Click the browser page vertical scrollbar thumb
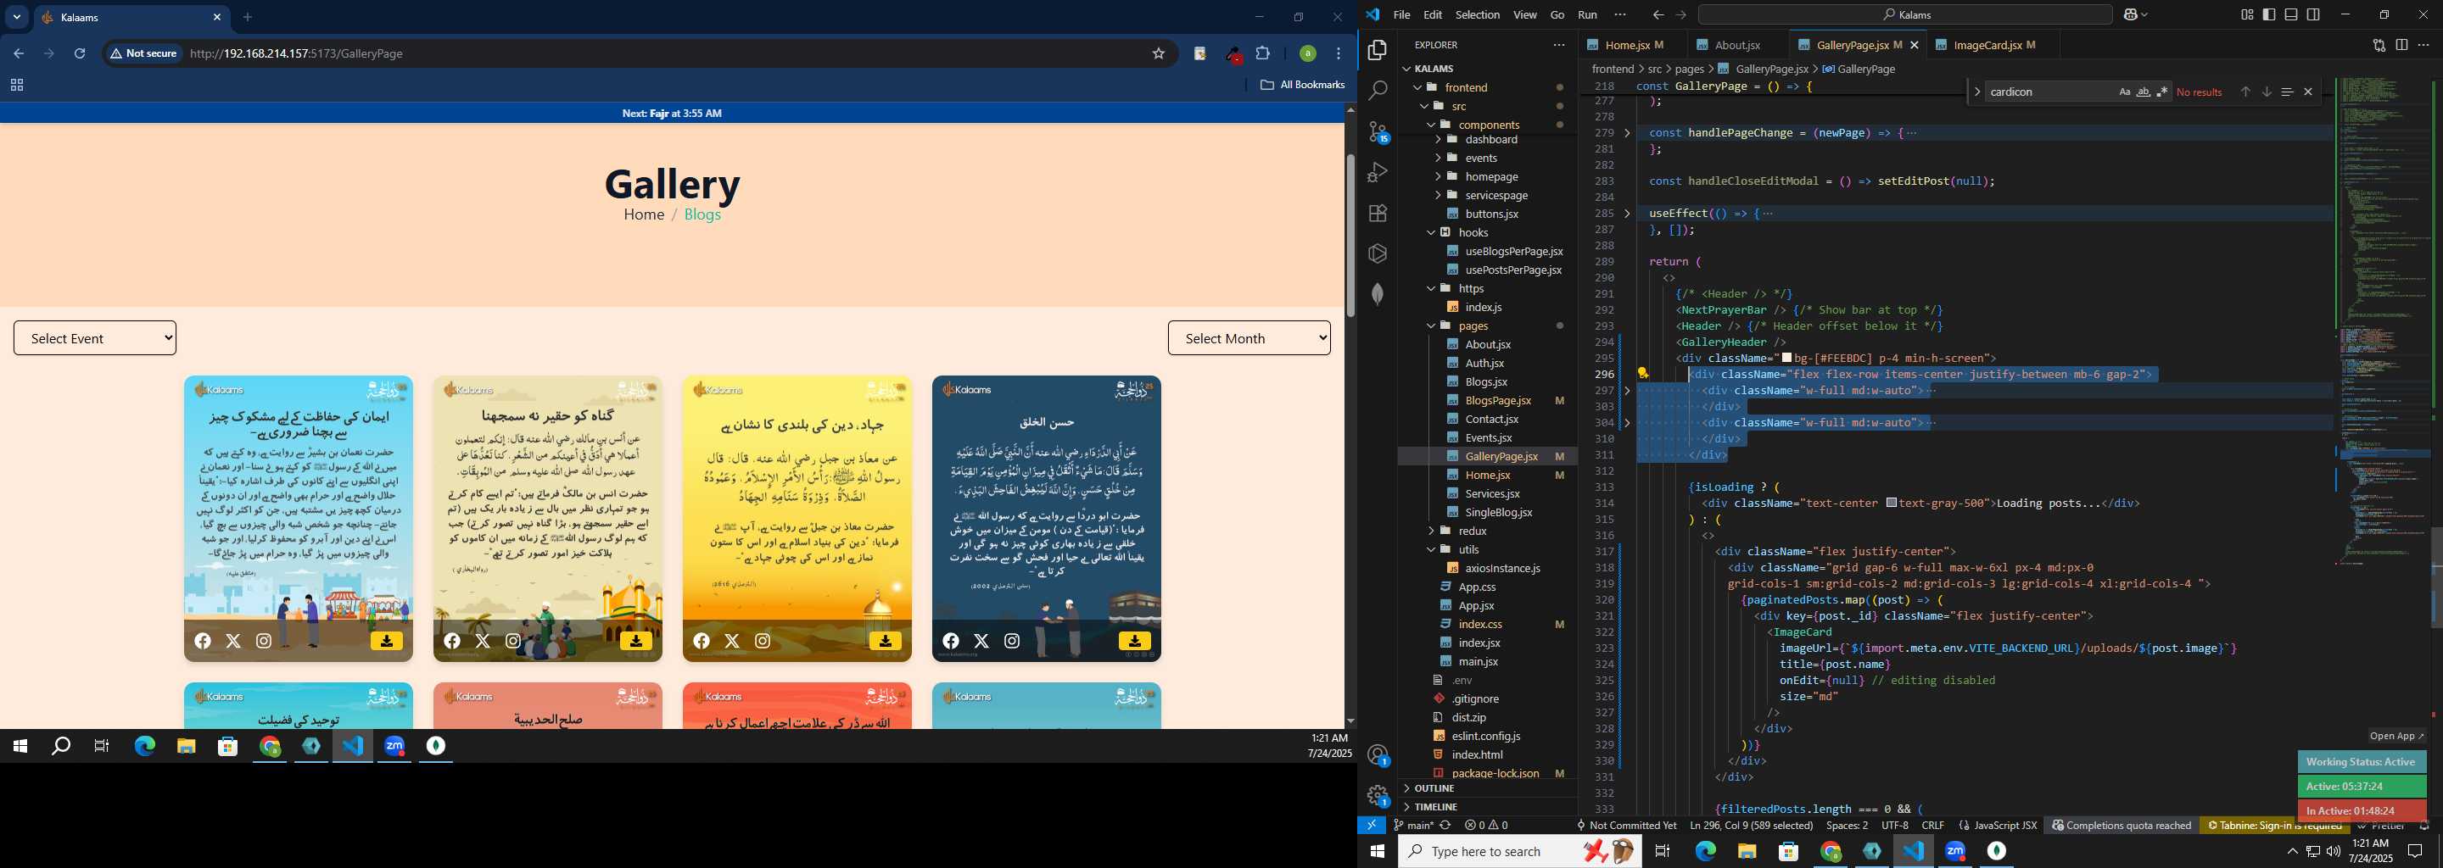The width and height of the screenshot is (2443, 868). pyautogui.click(x=1350, y=234)
